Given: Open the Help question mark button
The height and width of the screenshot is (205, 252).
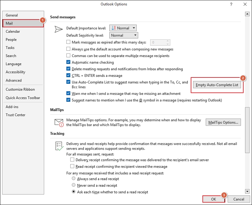Looking at the screenshot, I should (231, 4).
